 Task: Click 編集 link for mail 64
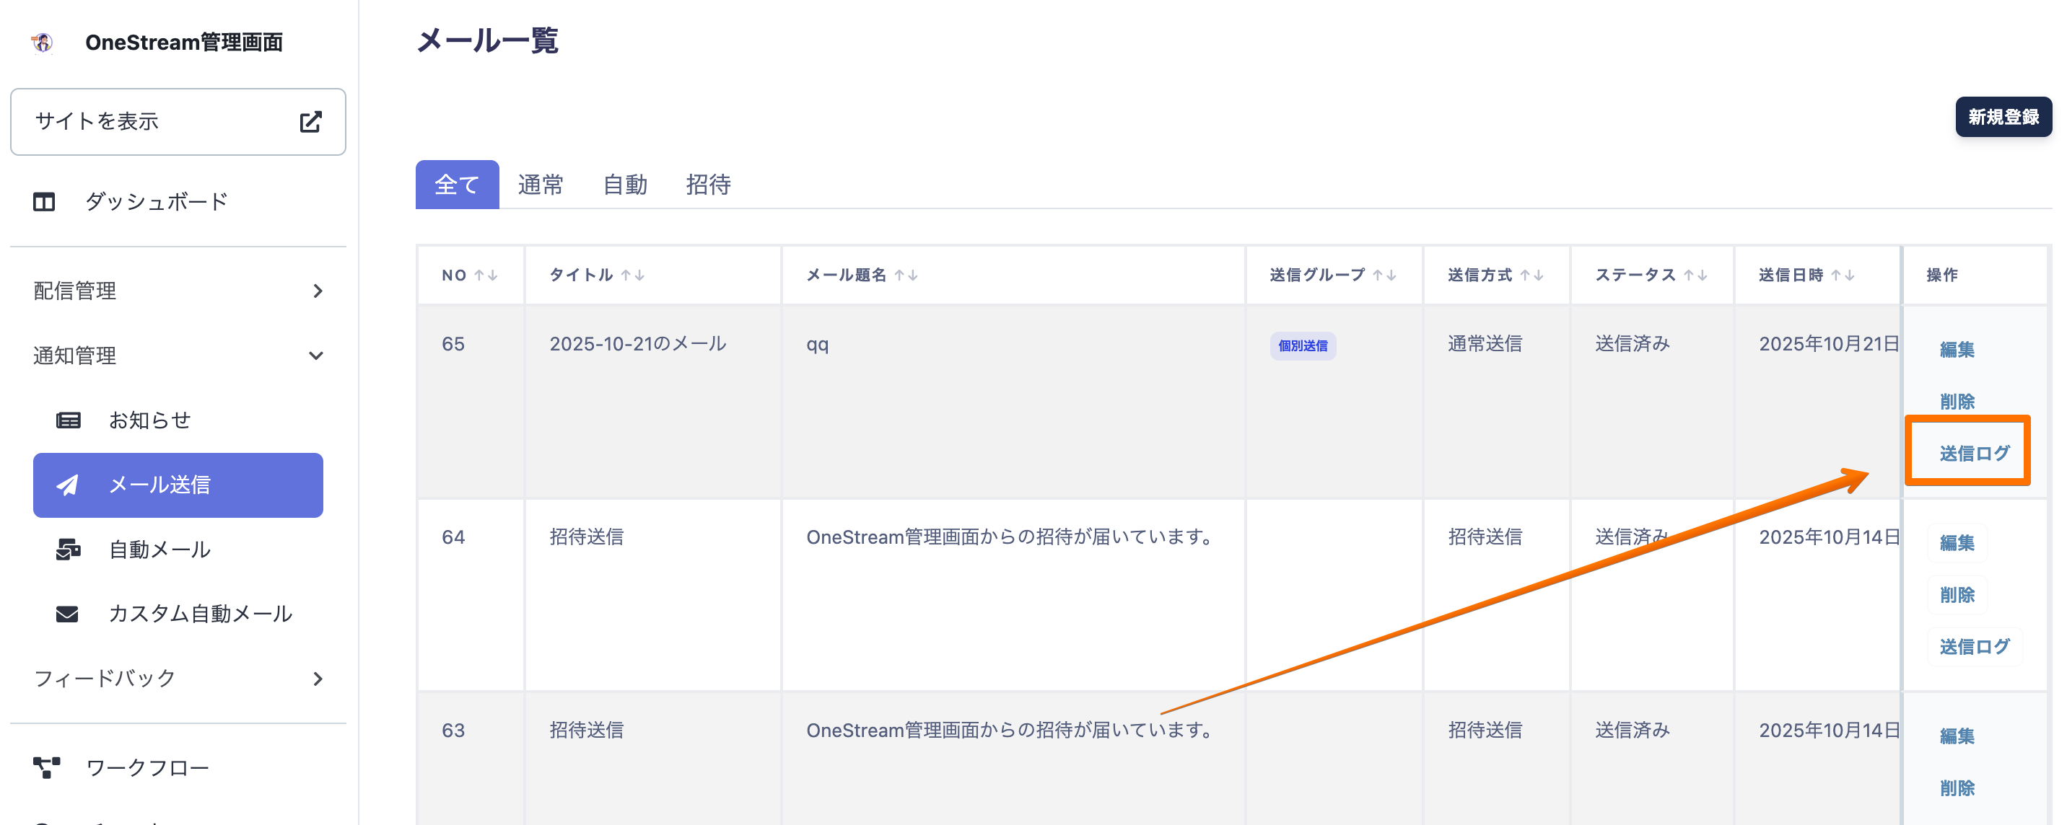pos(1957,543)
